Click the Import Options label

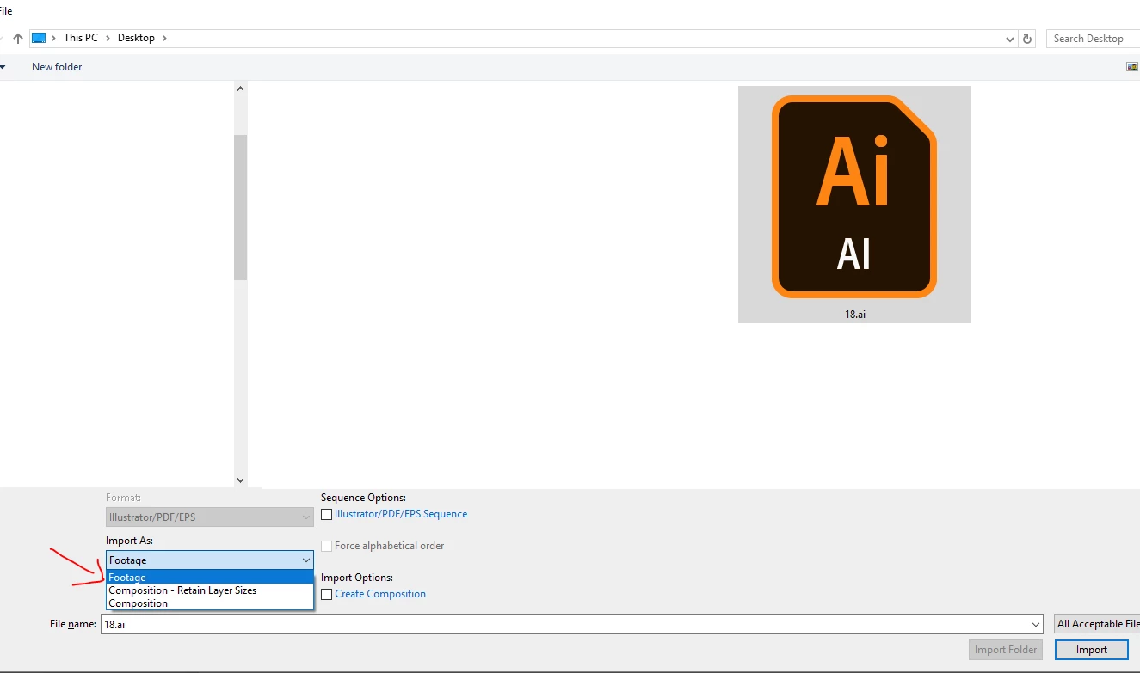click(357, 578)
